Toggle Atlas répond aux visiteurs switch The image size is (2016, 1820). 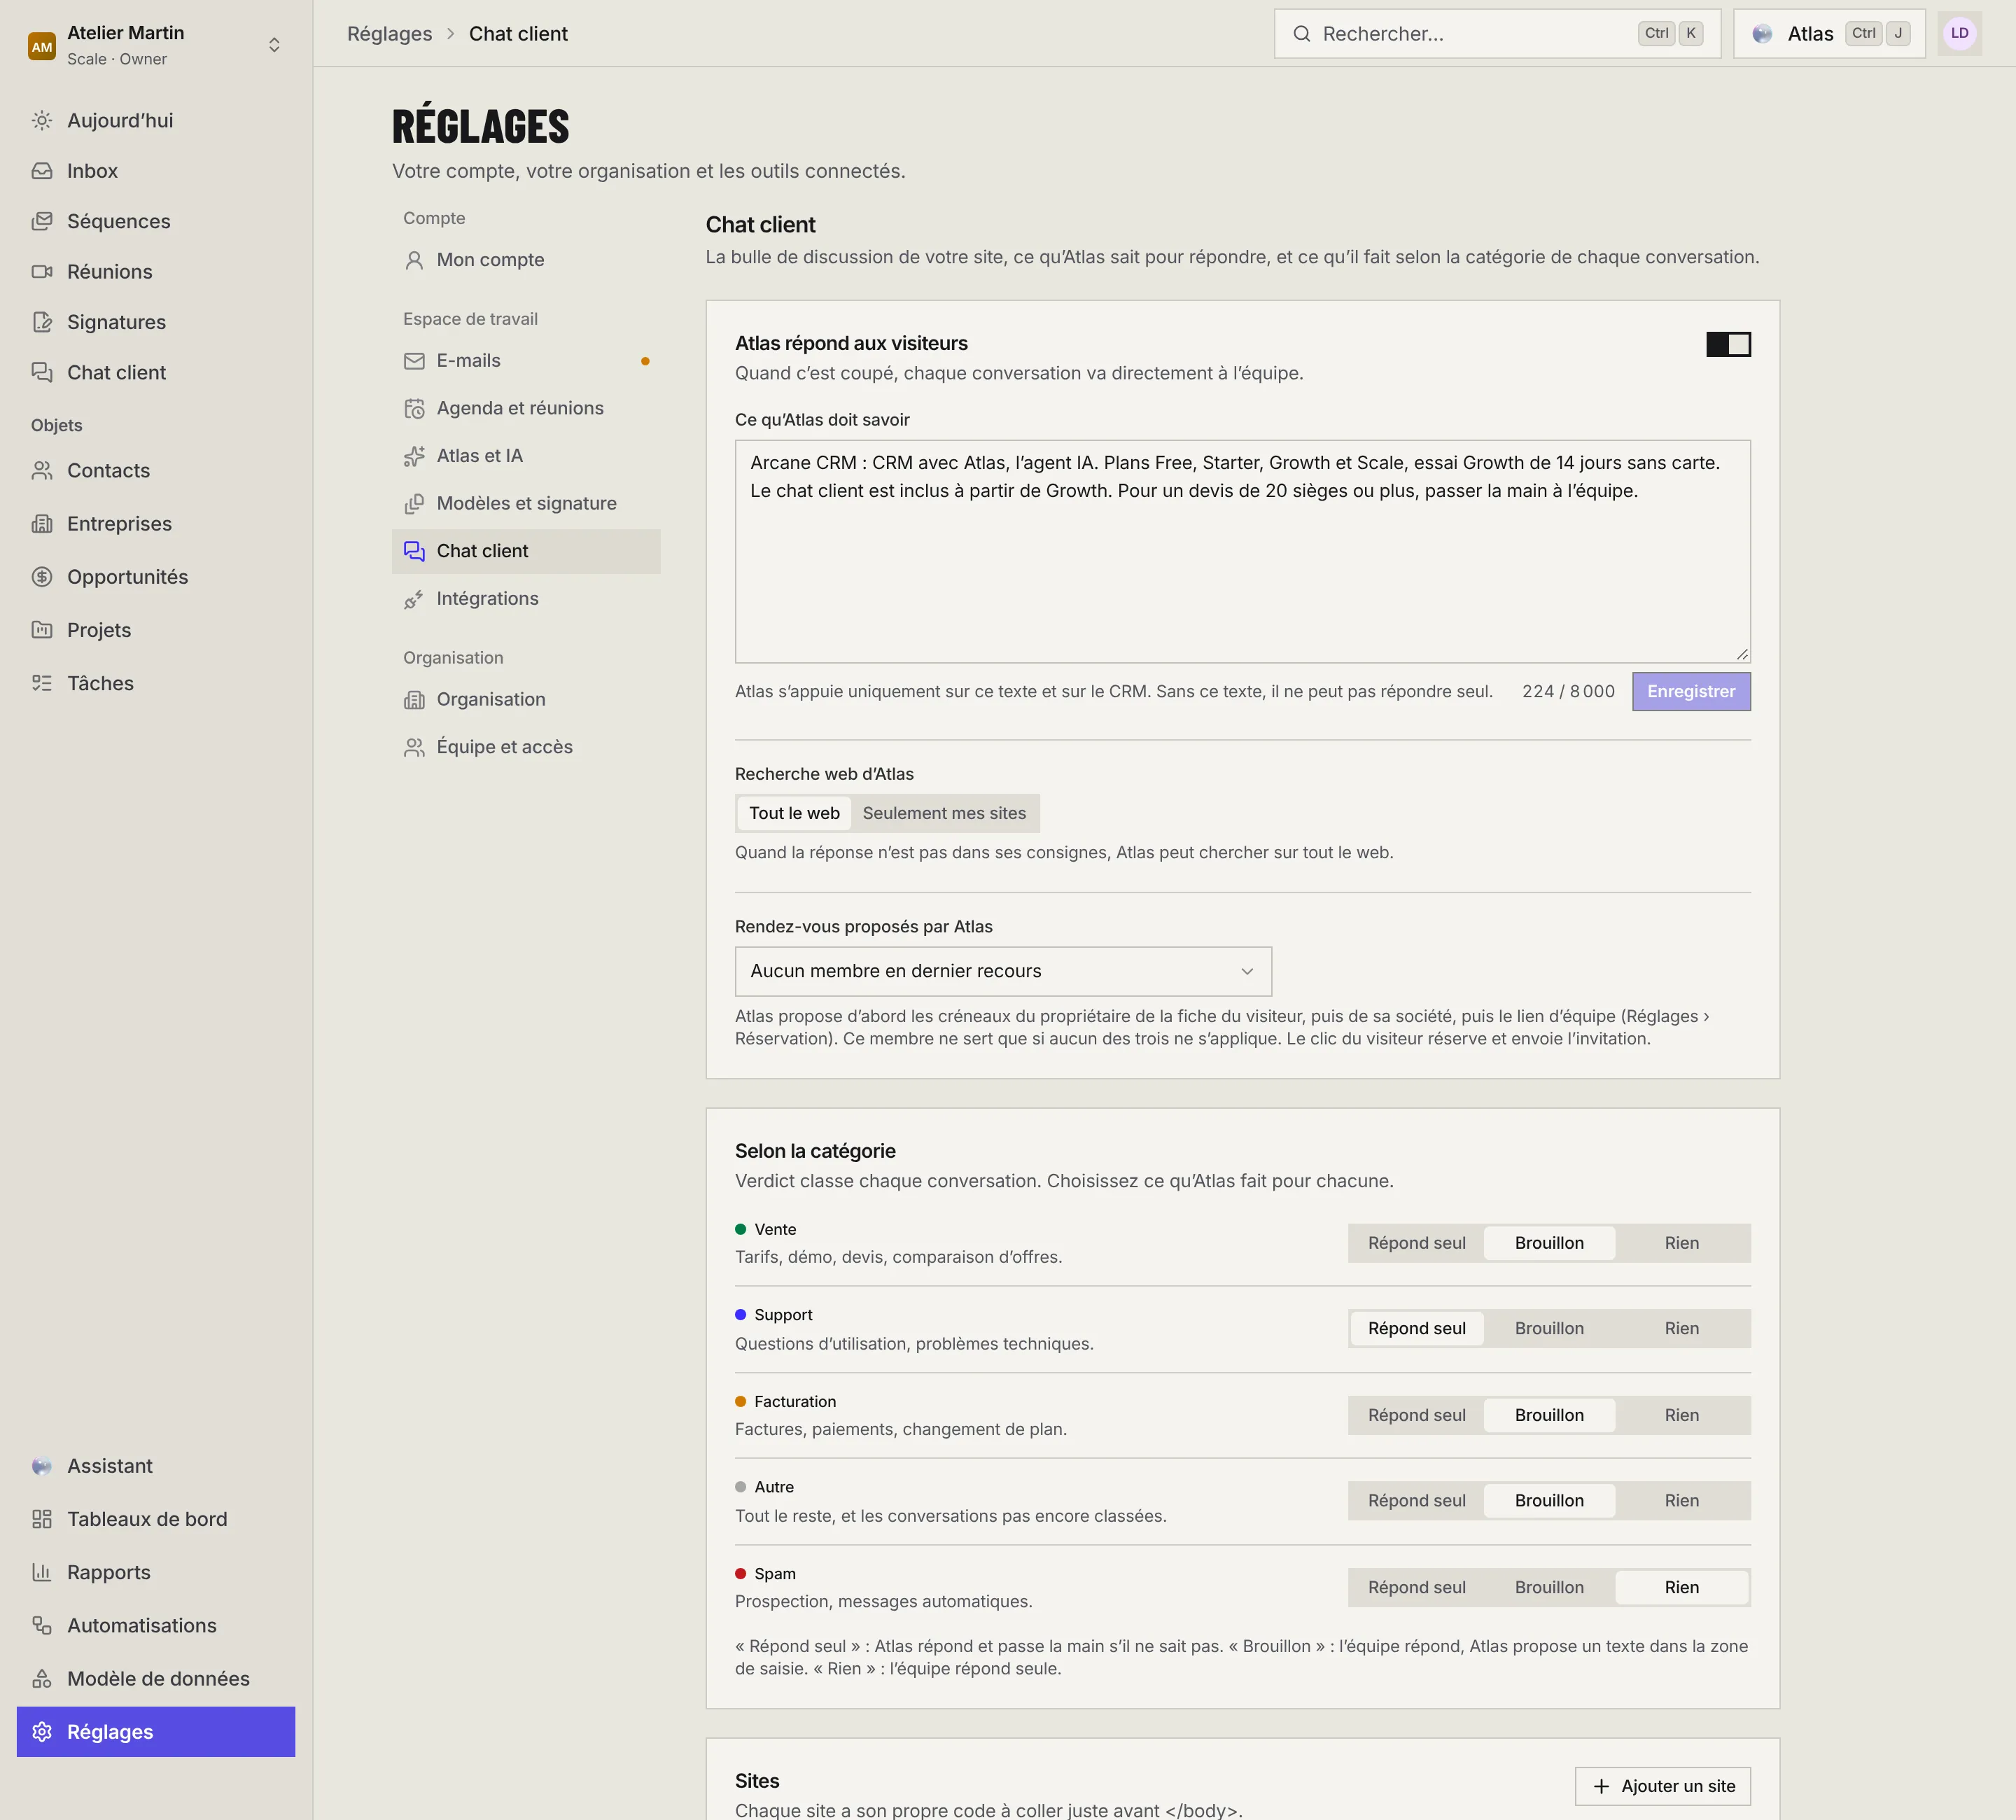1728,344
